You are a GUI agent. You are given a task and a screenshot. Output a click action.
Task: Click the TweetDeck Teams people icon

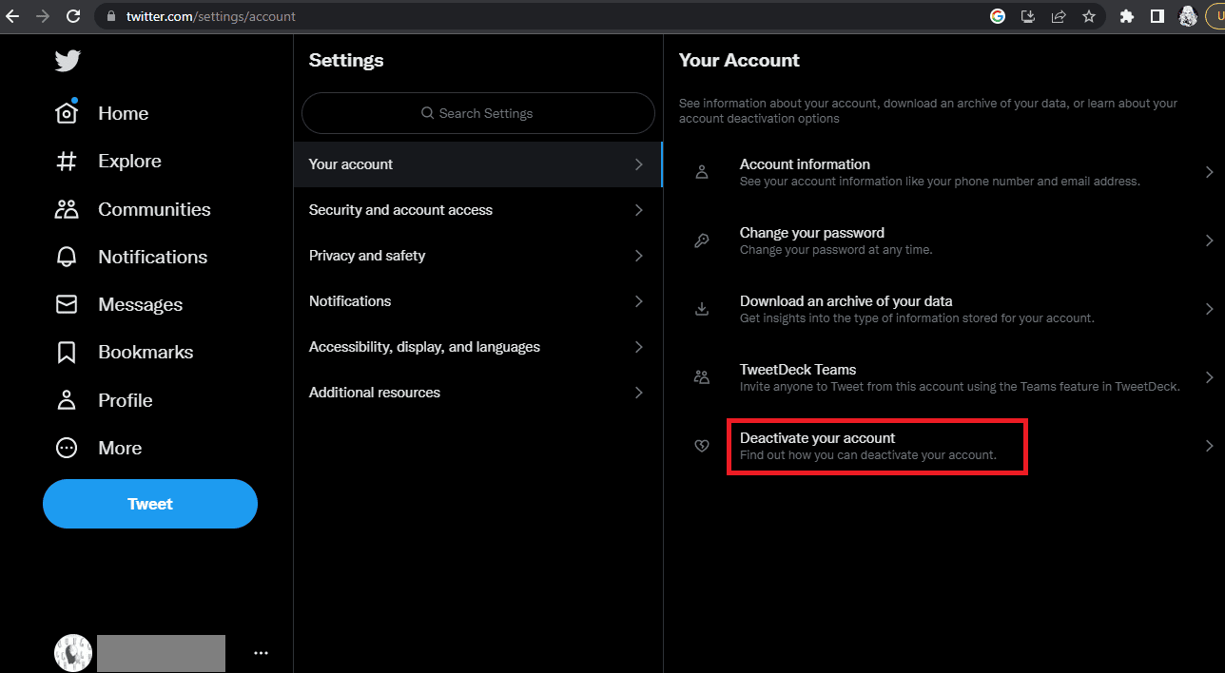(x=702, y=377)
